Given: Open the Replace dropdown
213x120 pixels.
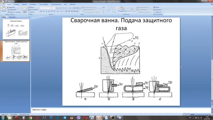Looking at the screenshot, I should 158,10.
